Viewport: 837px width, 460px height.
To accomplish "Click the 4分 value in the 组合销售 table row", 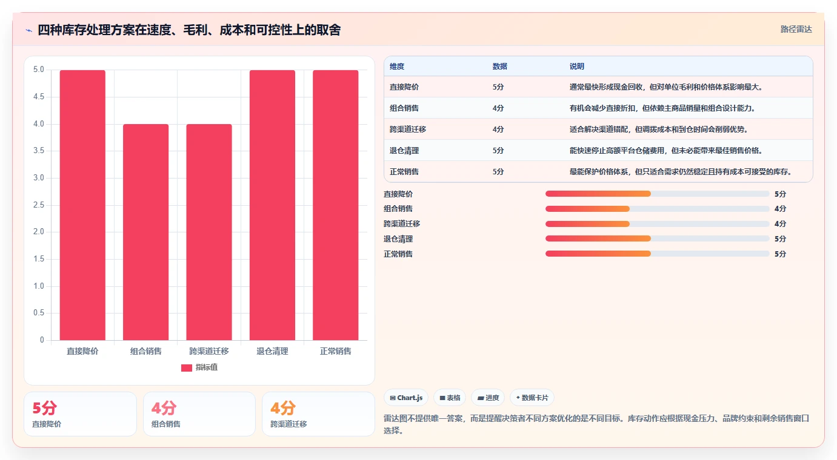I will coord(498,108).
